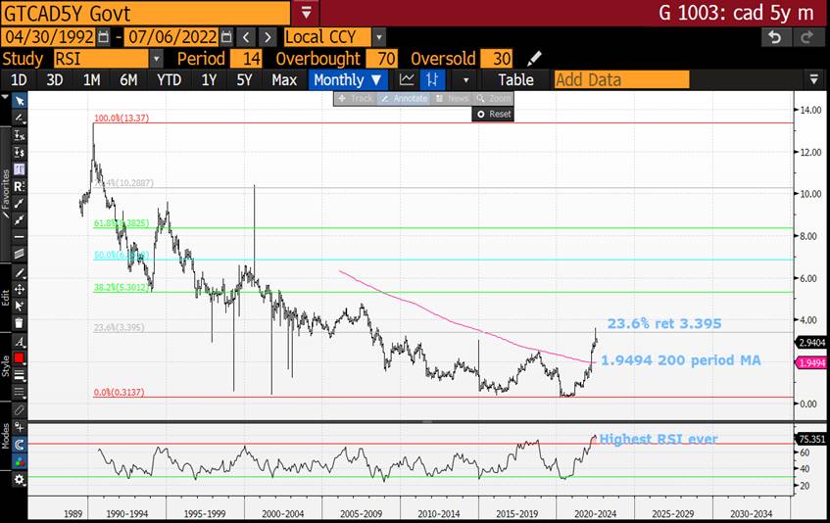Select the 1Y time range tab
Screen dimensions: 830x523
click(x=209, y=80)
